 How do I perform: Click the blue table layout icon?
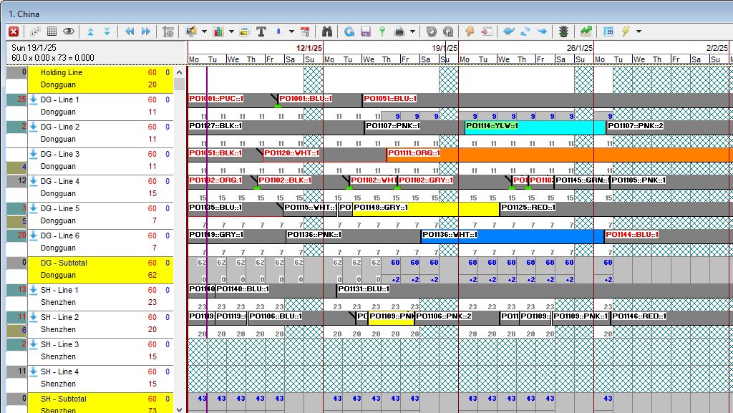click(608, 31)
